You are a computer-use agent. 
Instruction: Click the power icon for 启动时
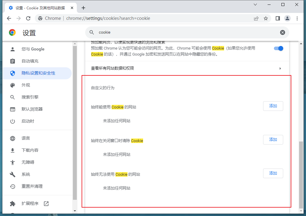point(13,121)
